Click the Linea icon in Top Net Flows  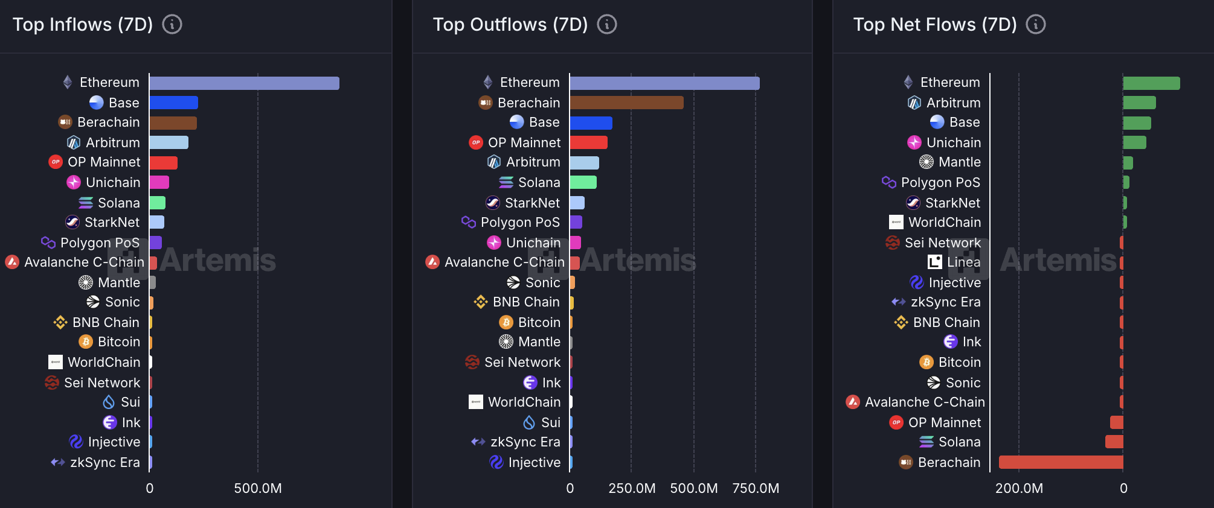point(935,262)
